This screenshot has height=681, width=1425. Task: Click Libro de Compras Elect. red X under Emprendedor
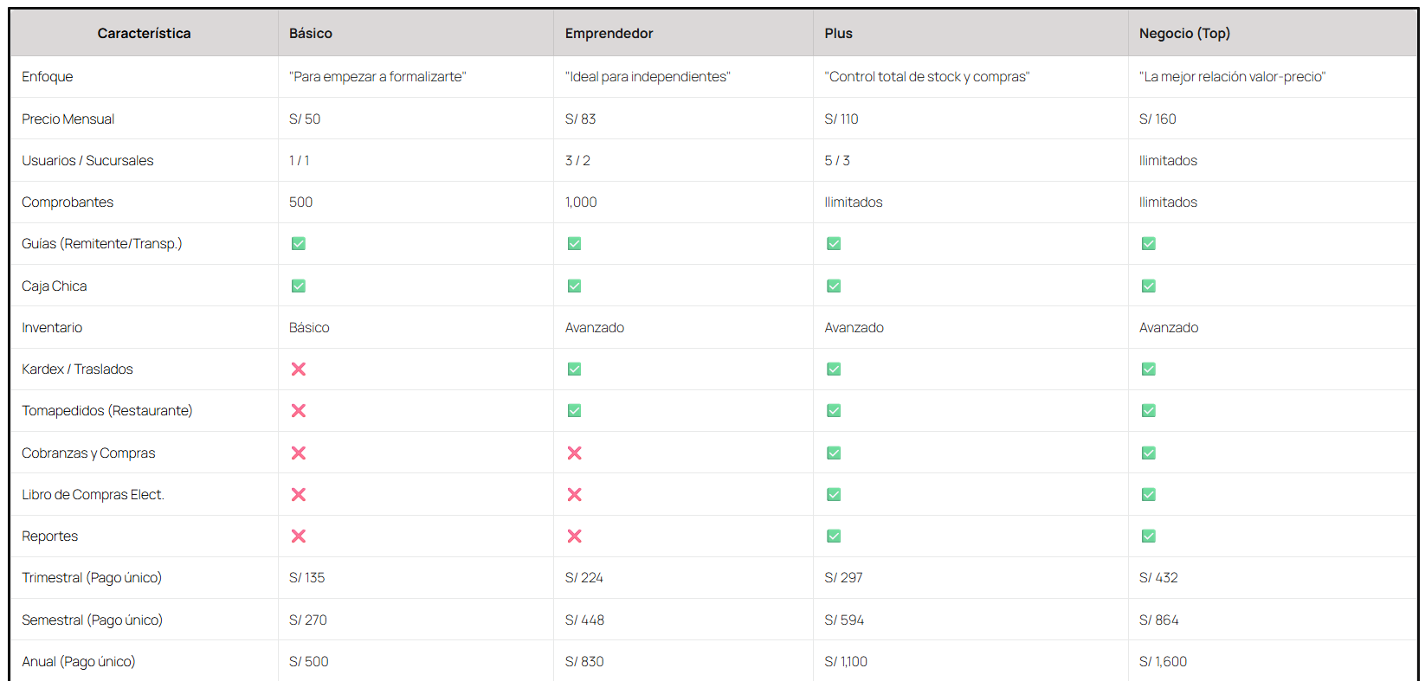(574, 495)
